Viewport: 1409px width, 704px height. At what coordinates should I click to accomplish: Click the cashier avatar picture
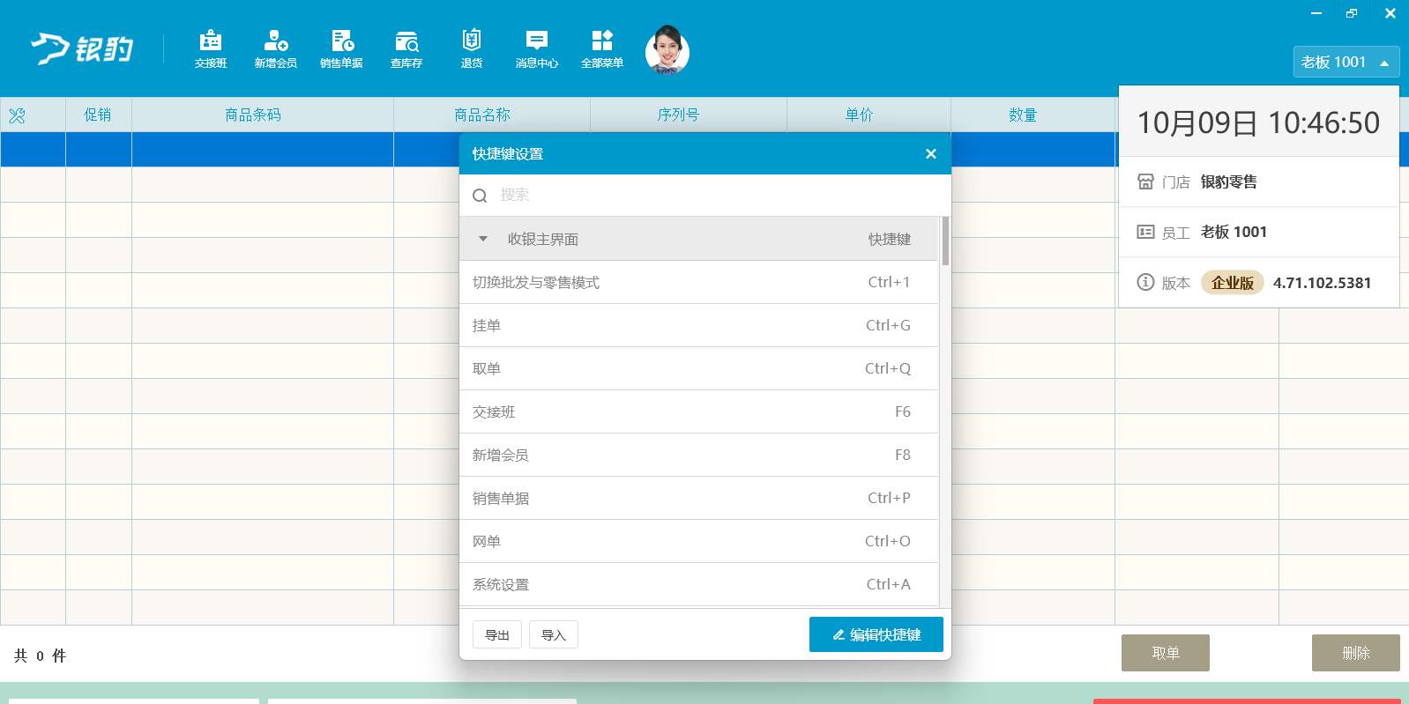[x=667, y=50]
